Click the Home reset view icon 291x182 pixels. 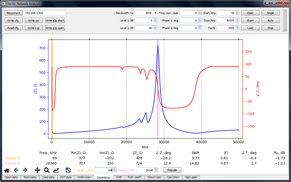[x=7, y=170]
